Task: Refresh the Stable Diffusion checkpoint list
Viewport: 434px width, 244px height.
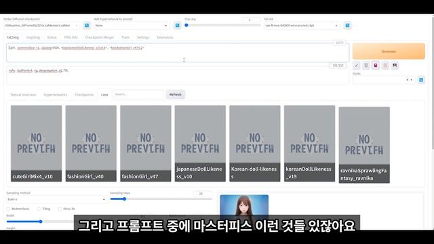Action: pos(87,26)
